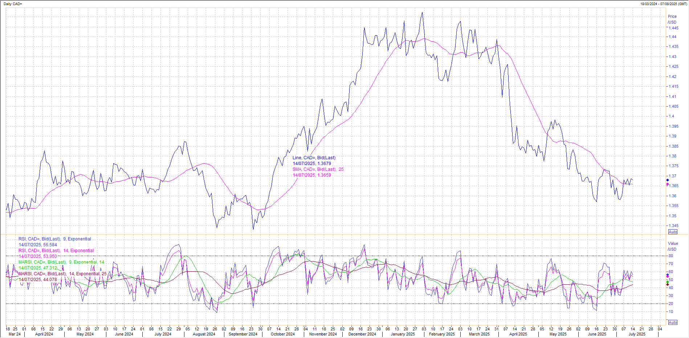Click the 1.355 price axis label

673,206
